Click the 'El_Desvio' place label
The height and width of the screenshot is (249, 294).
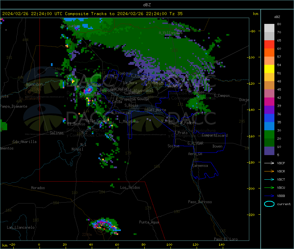(x=76, y=124)
